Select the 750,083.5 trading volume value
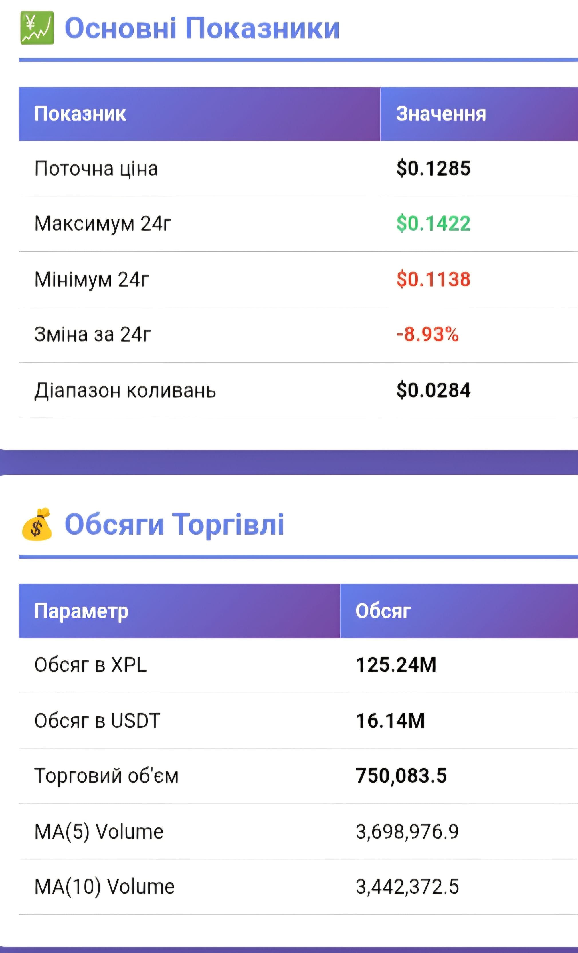 point(401,776)
